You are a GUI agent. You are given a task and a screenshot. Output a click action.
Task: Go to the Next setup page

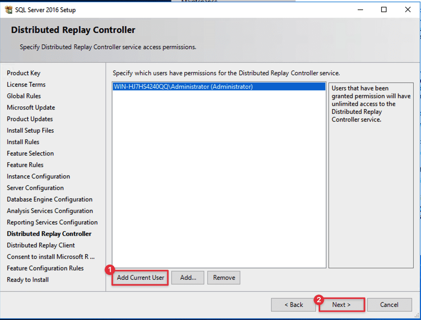pyautogui.click(x=341, y=304)
